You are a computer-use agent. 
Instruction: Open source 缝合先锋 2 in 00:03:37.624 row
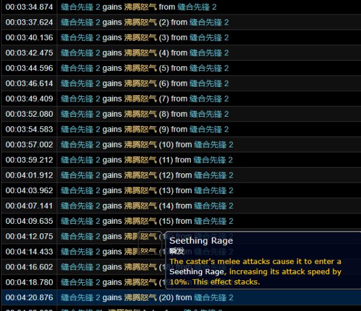(81, 22)
